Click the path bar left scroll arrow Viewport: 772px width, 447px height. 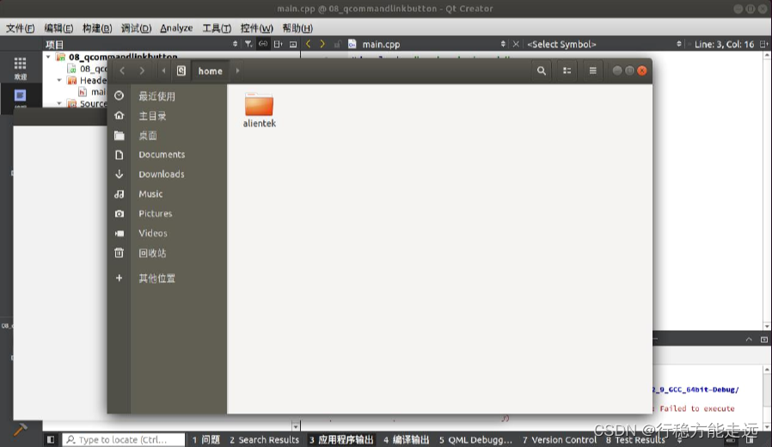(x=163, y=70)
